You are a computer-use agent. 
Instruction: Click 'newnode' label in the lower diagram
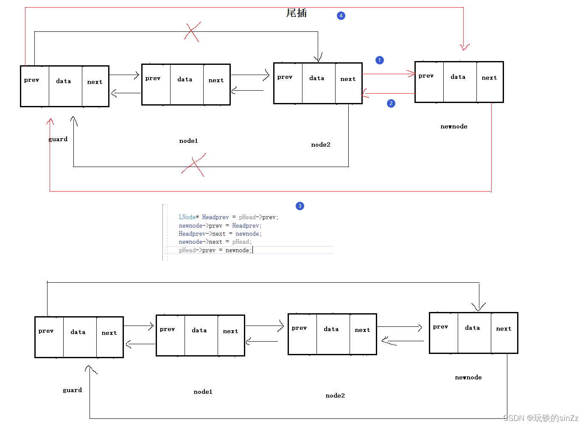click(468, 377)
